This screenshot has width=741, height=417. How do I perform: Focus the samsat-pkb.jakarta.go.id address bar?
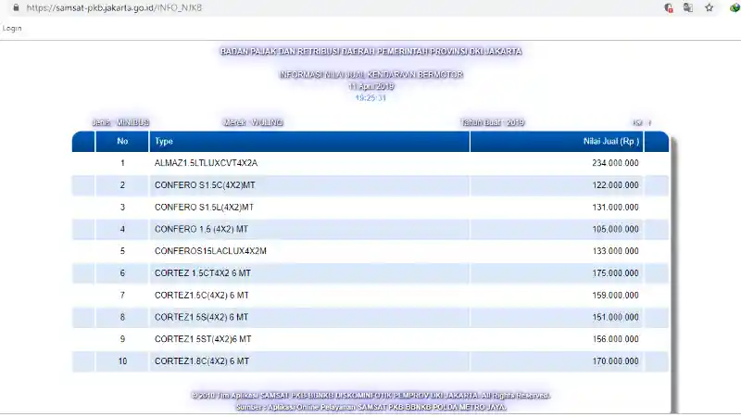pos(278,7)
